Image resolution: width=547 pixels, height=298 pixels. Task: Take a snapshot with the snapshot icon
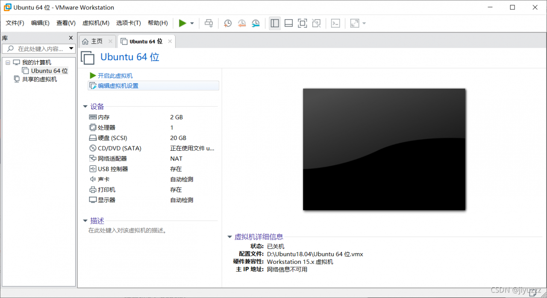[227, 23]
